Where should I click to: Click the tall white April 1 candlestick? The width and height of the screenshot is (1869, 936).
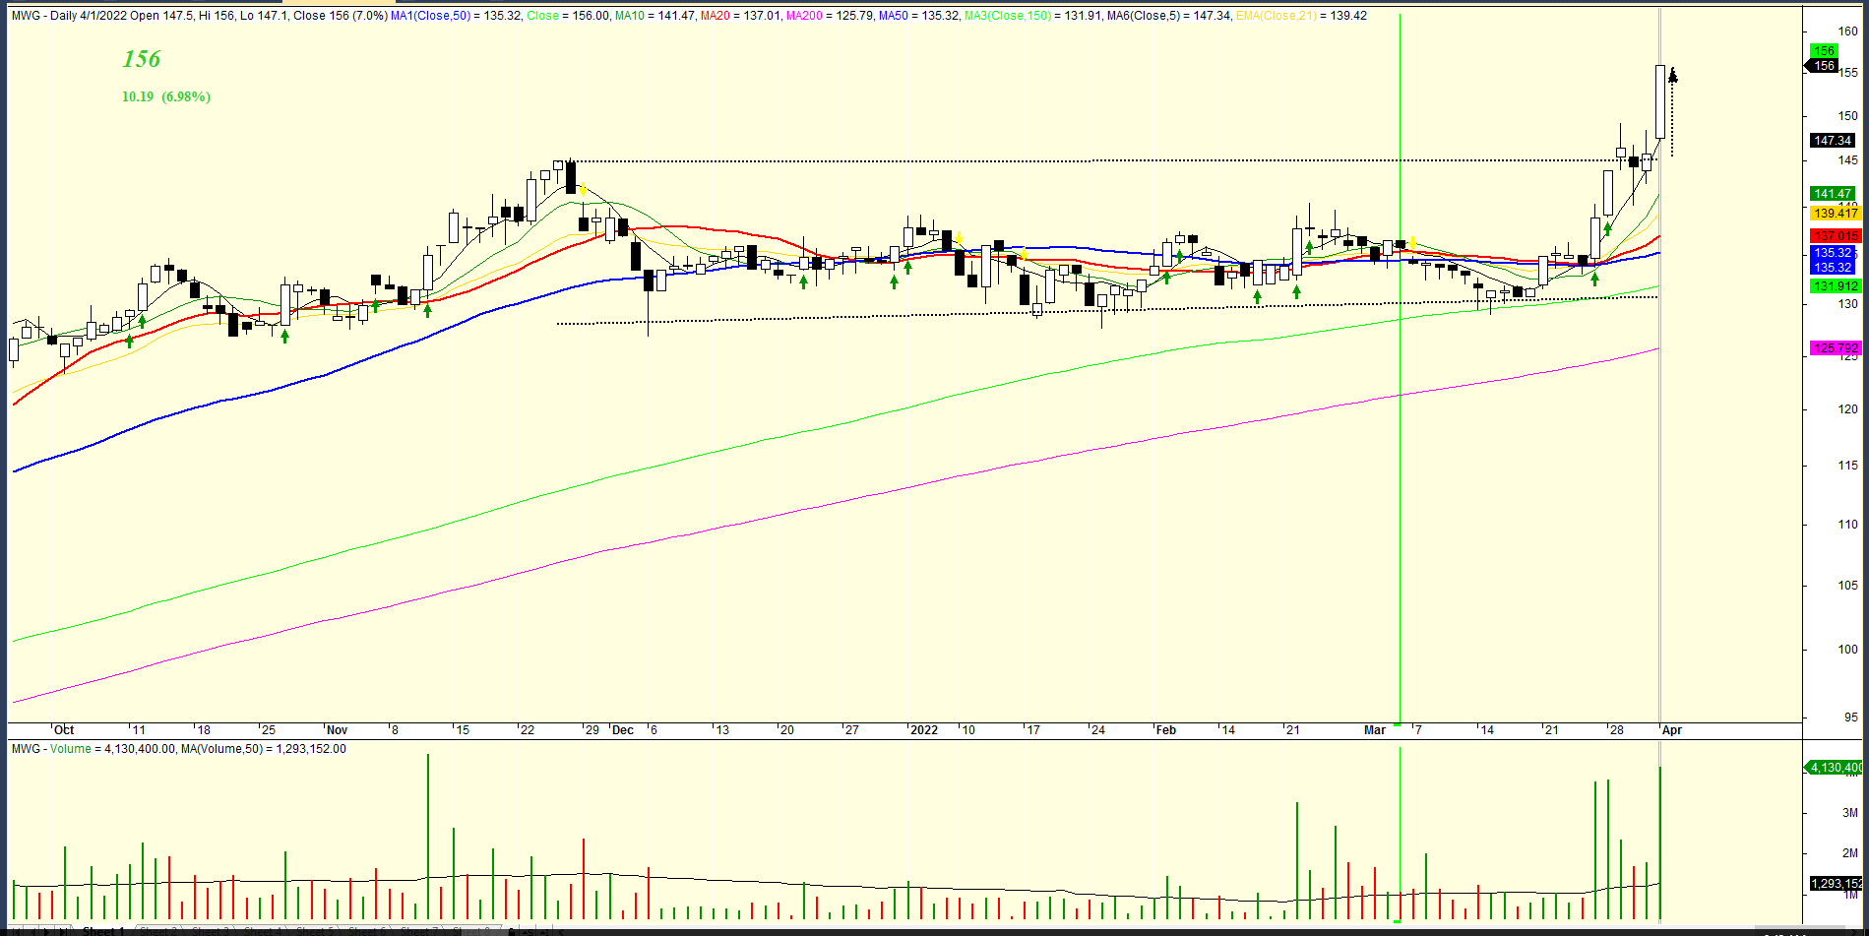tap(1660, 102)
